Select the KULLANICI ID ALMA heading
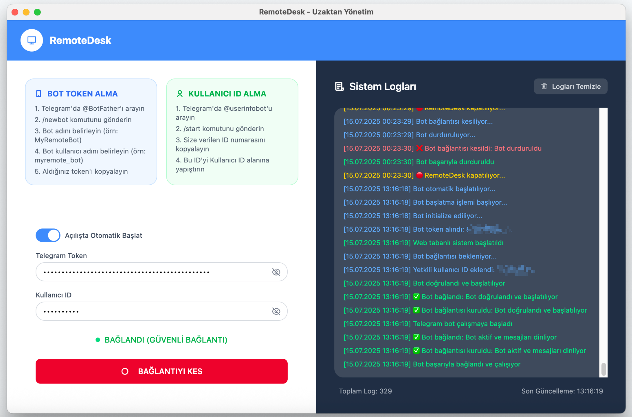632x417 pixels. coord(227,94)
